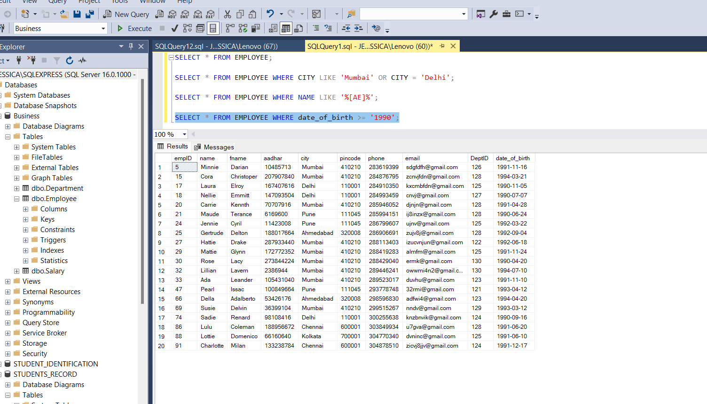Click the Connect icon in Object Explorer
Image resolution: width=707 pixels, height=404 pixels.
coord(19,60)
